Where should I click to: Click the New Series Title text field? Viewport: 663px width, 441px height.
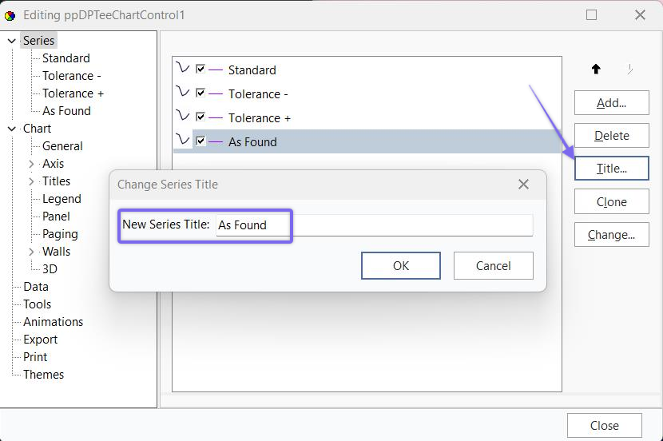374,225
